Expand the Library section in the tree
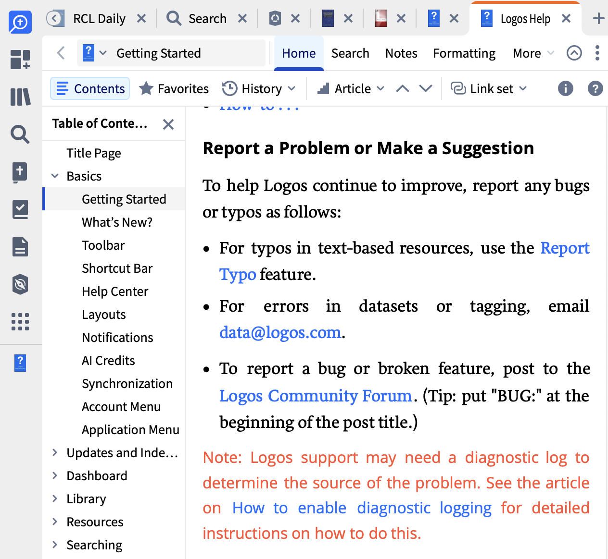This screenshot has height=559, width=608. (55, 499)
